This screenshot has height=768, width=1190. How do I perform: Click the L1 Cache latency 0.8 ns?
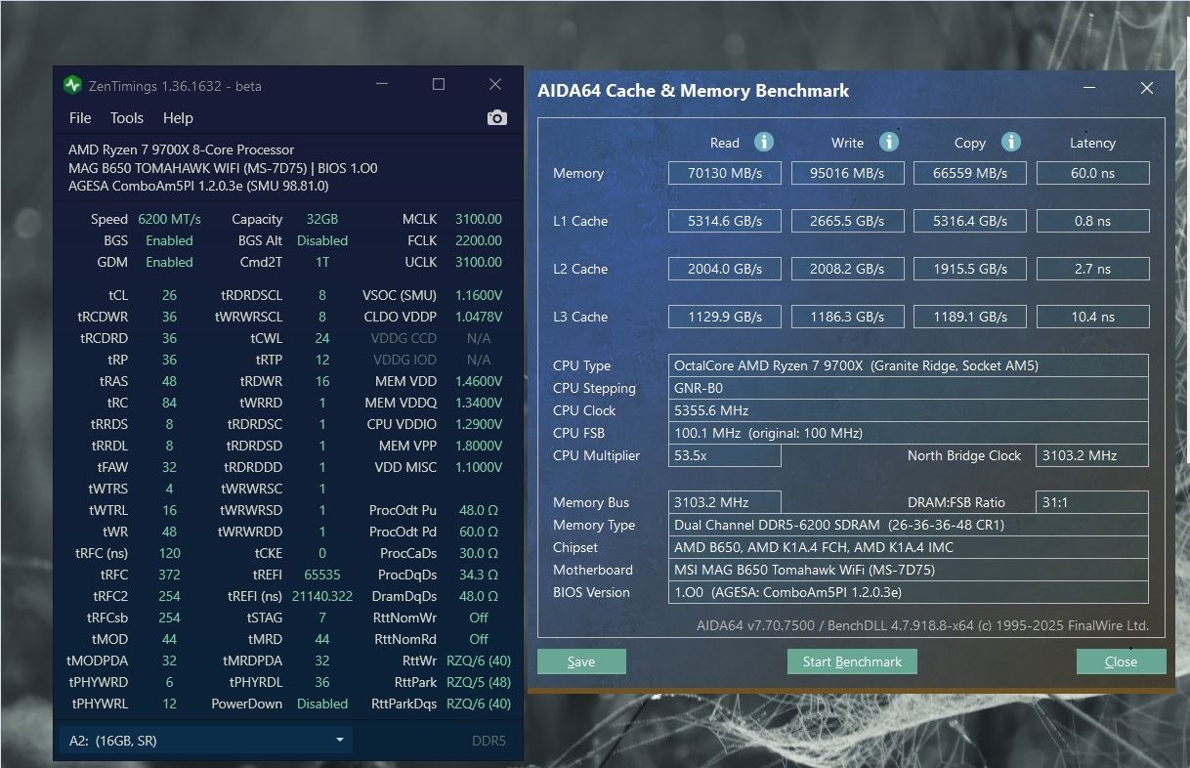click(x=1092, y=221)
